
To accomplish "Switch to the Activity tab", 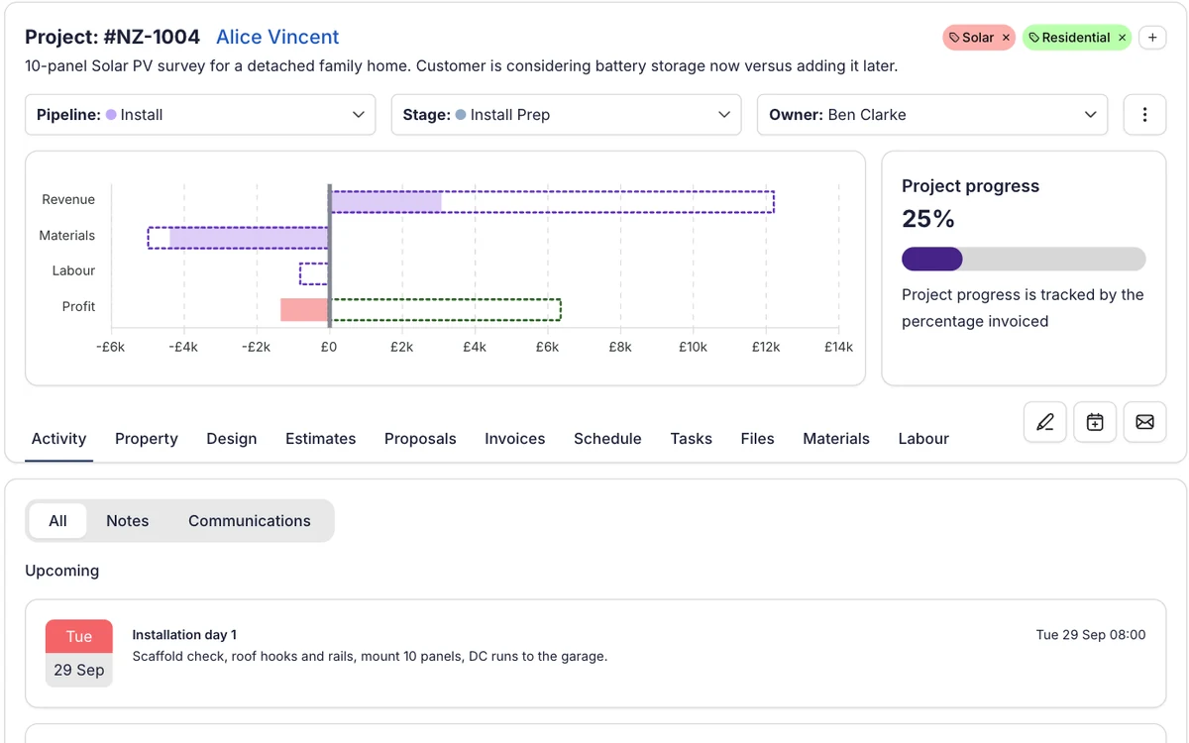I will 58,439.
